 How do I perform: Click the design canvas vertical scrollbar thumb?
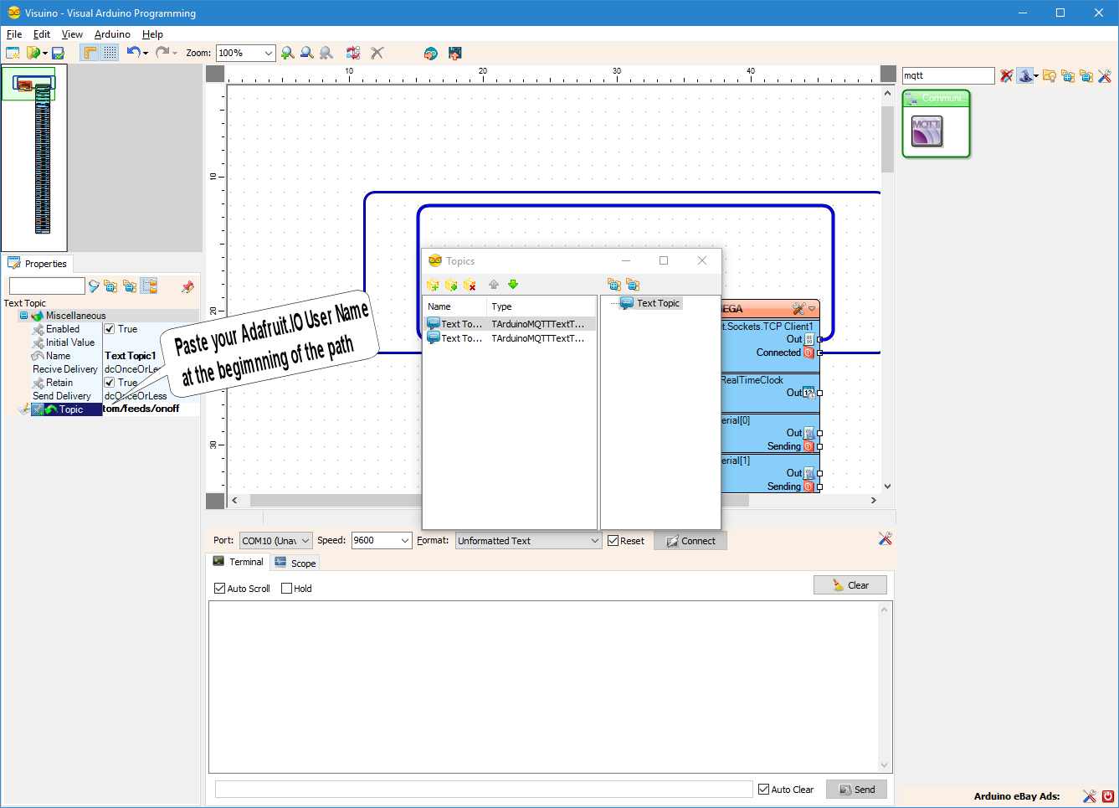tap(887, 138)
